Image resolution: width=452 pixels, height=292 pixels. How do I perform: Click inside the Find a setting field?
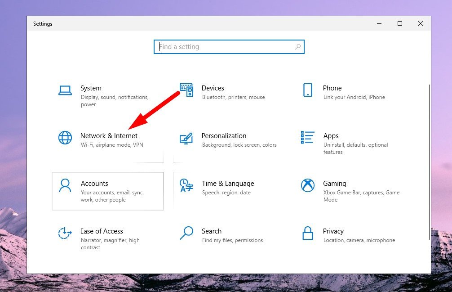coord(225,47)
